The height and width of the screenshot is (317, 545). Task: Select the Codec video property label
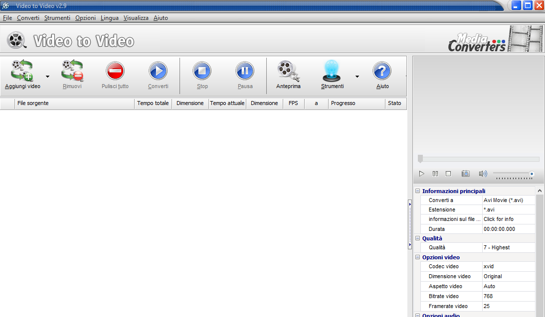(x=443, y=266)
